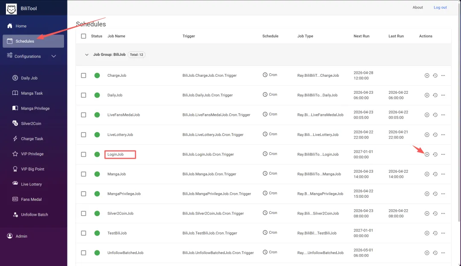
Task: Check the LoginJob row checkbox
Action: [x=84, y=154]
